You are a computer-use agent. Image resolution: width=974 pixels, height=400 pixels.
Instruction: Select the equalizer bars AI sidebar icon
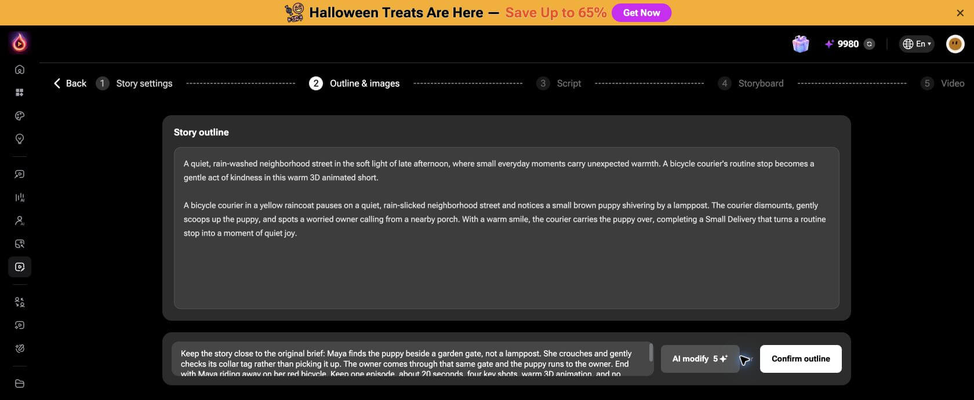(x=20, y=197)
